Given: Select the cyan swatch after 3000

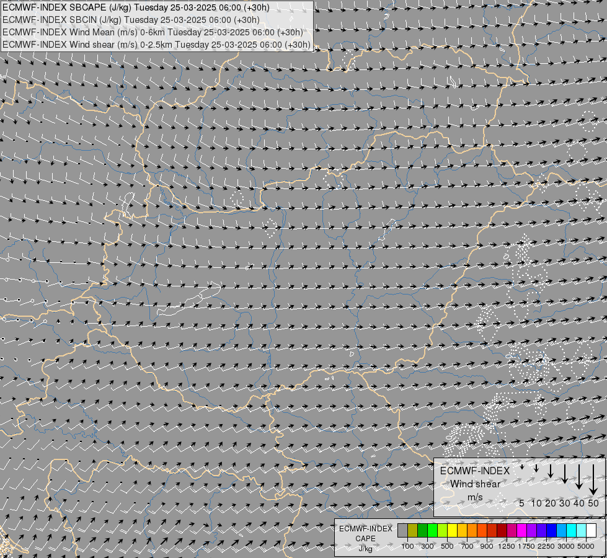Looking at the screenshot, I should coord(572,531).
